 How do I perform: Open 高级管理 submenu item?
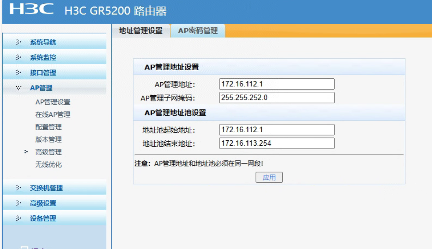click(x=48, y=152)
